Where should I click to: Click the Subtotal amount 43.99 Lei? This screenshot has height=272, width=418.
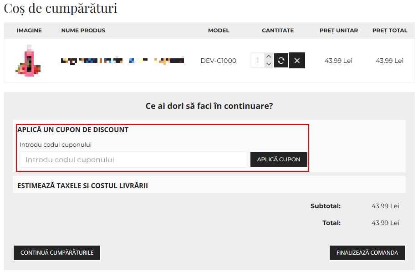pos(386,206)
